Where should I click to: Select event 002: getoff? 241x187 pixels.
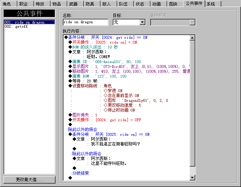point(29,27)
